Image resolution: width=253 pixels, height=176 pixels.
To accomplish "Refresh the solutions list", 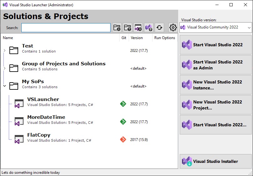I will pos(159,28).
